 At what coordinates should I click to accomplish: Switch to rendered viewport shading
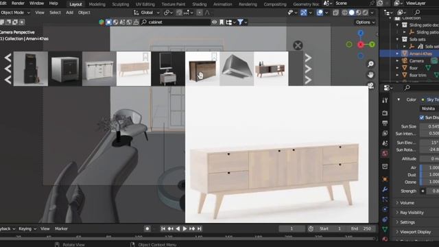point(366,12)
